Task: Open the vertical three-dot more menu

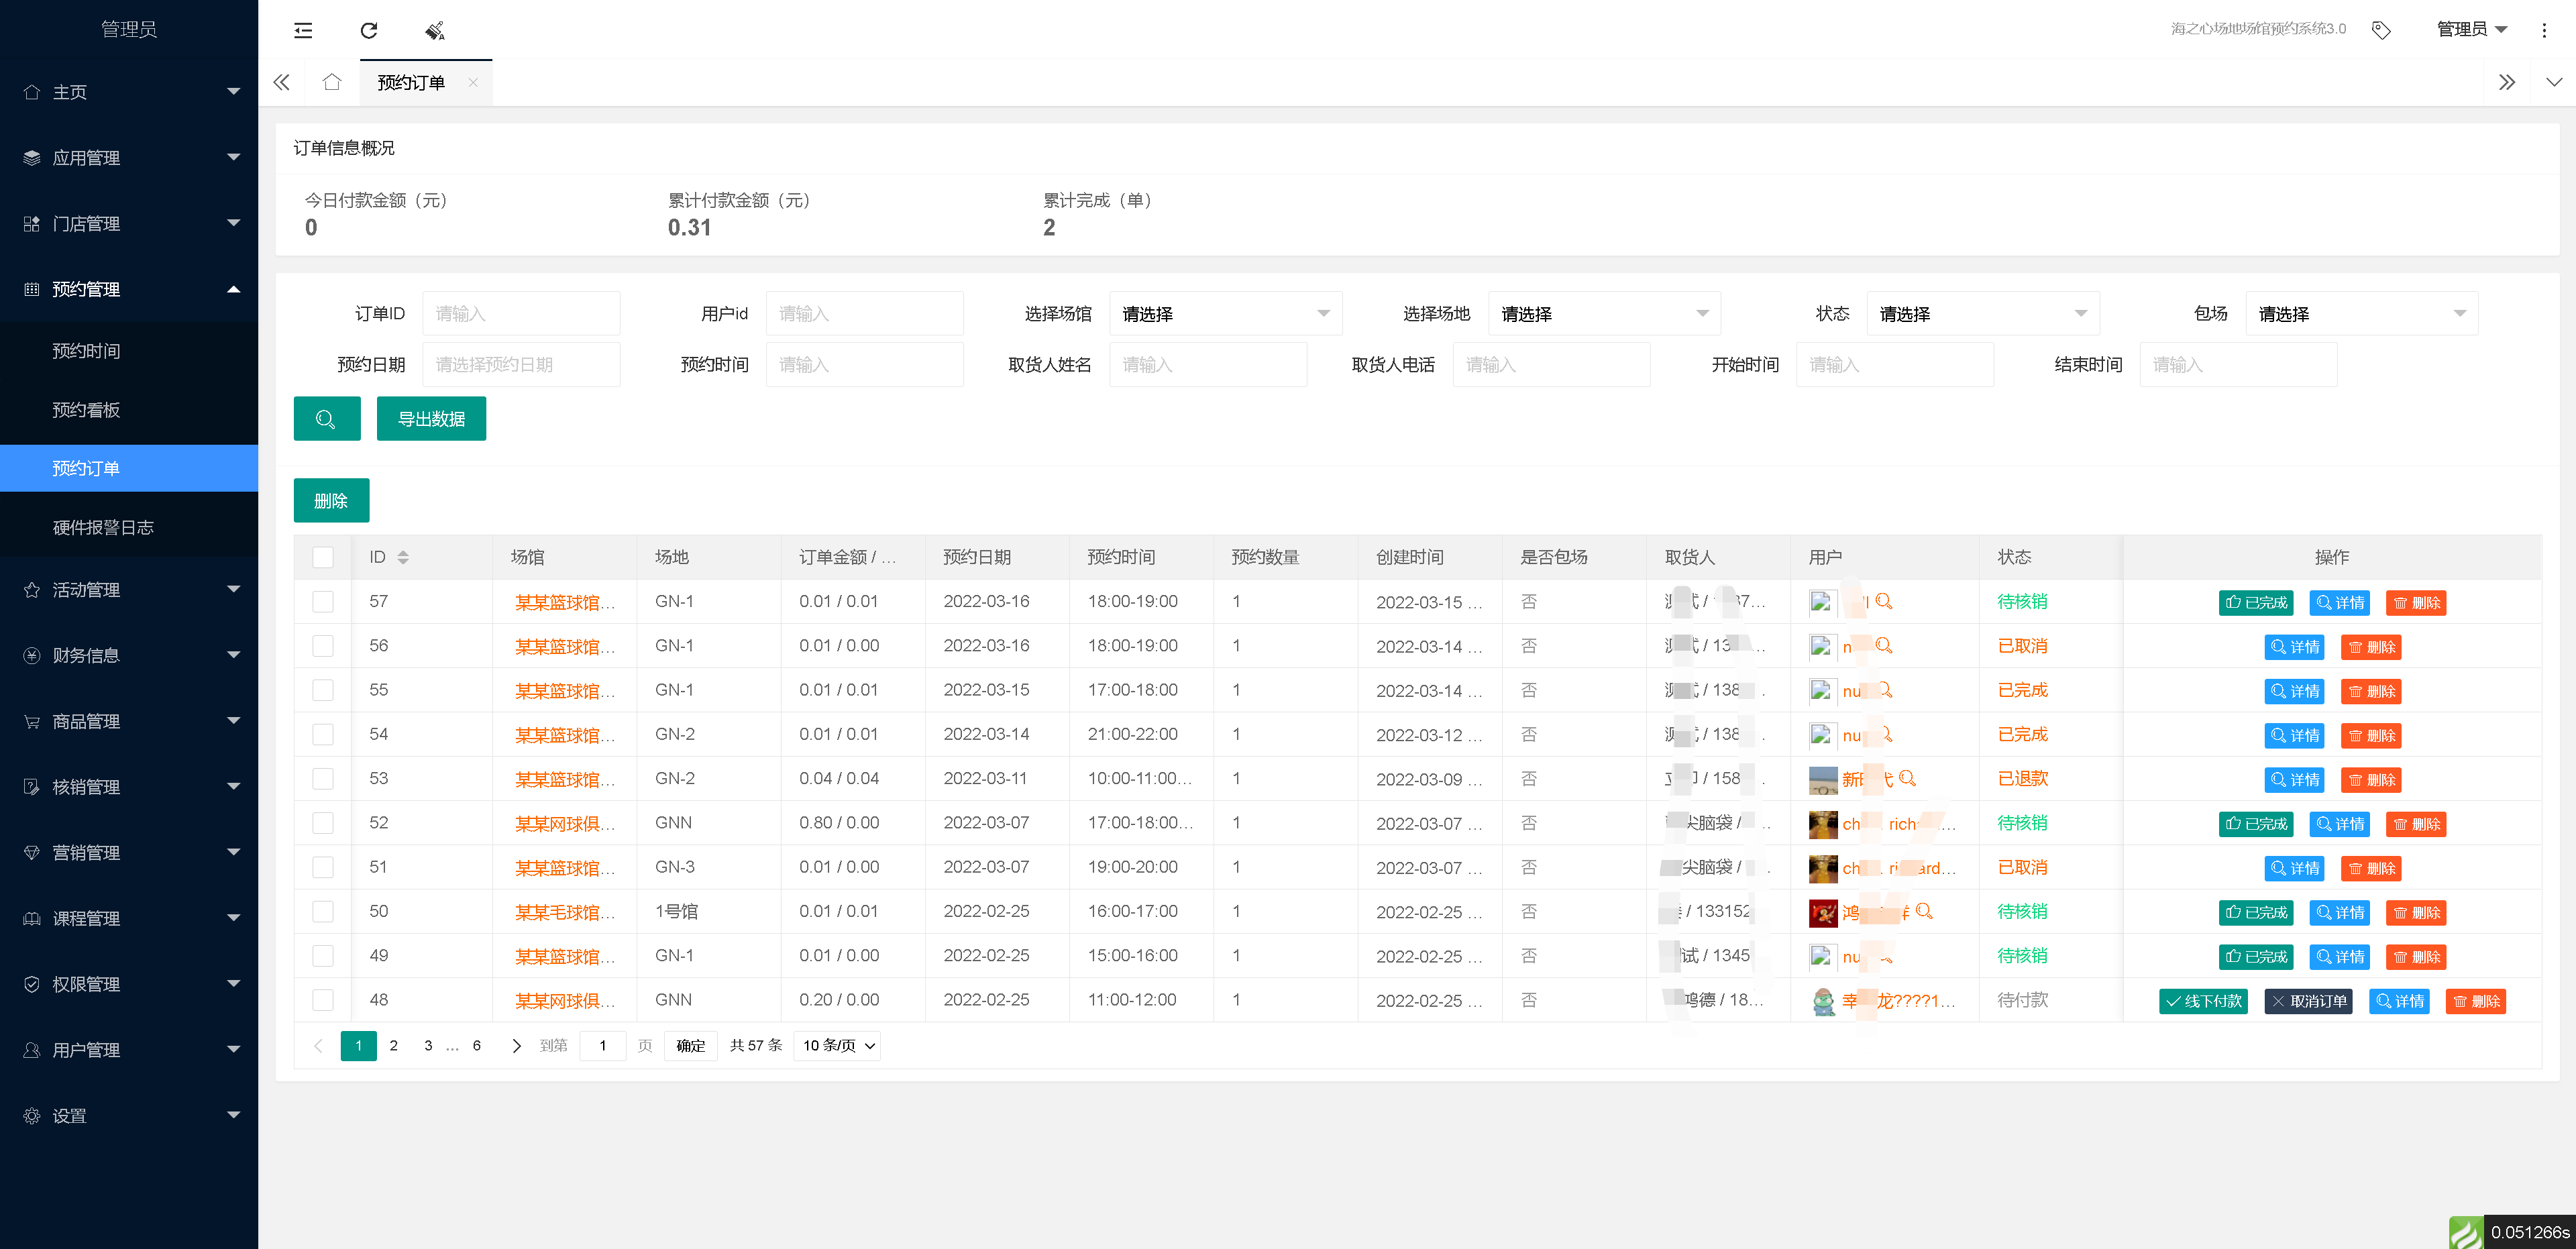Action: pos(2544,30)
